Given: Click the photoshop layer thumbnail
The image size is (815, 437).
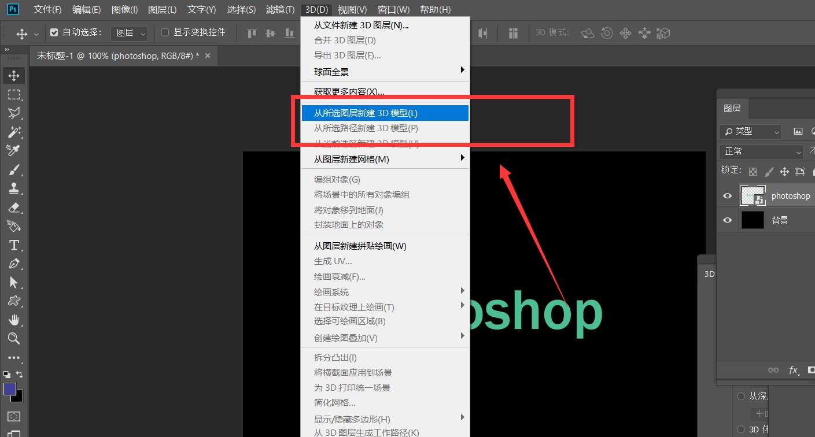Looking at the screenshot, I should 753,195.
